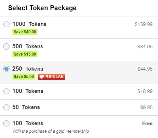Select the free 100 Tokens radio button
The height and width of the screenshot is (138, 158).
(6, 123)
